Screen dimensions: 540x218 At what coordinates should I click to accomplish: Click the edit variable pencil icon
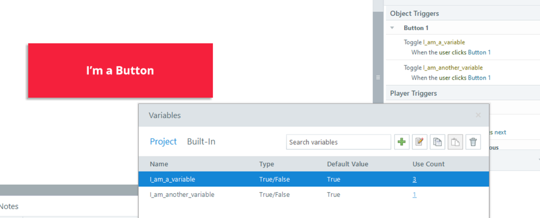tap(419, 142)
